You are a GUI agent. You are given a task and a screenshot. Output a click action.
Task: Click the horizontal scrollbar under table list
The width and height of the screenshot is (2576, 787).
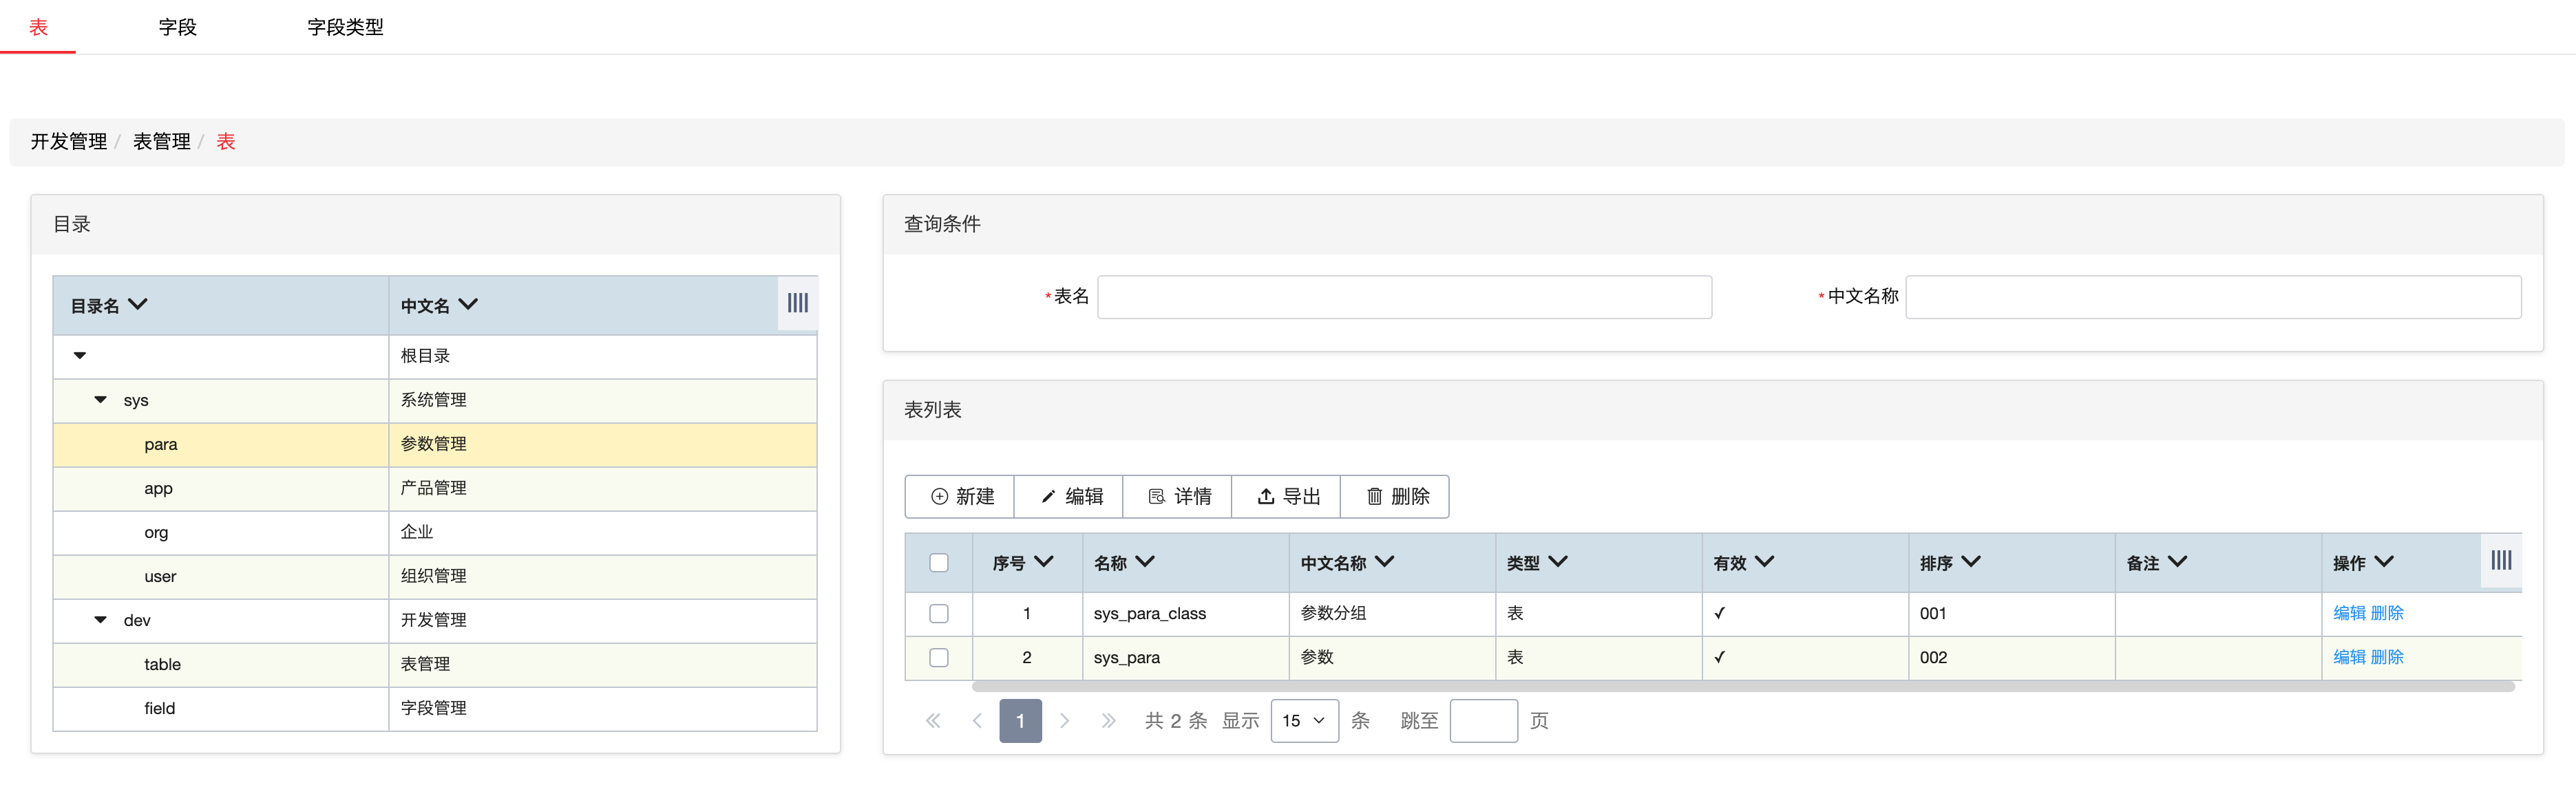pyautogui.click(x=1742, y=686)
